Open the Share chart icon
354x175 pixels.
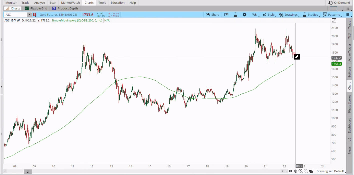[x=212, y=15]
